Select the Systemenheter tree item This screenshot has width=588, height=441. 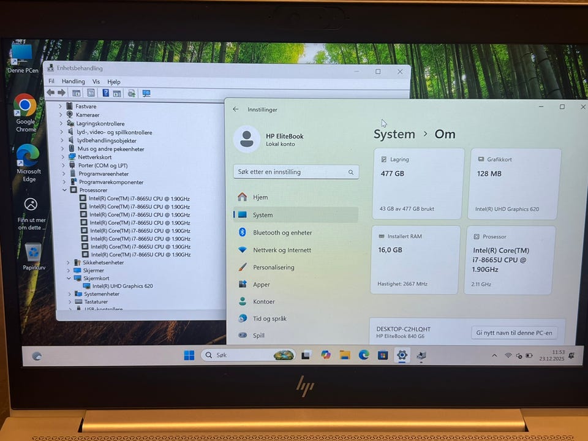tap(97, 293)
